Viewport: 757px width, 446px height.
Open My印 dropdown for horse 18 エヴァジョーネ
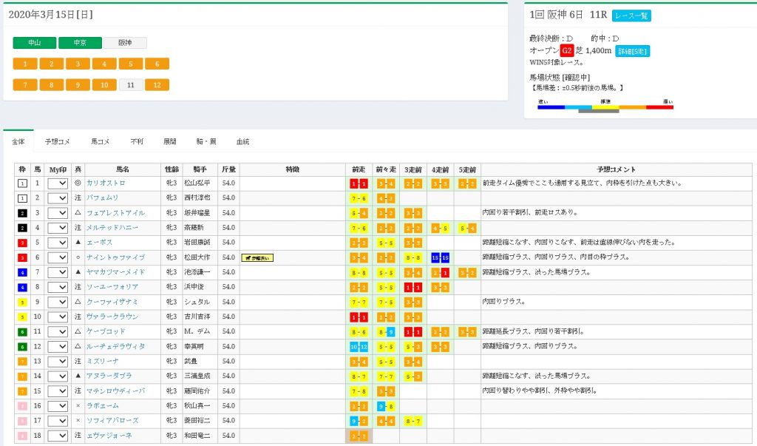(x=58, y=436)
